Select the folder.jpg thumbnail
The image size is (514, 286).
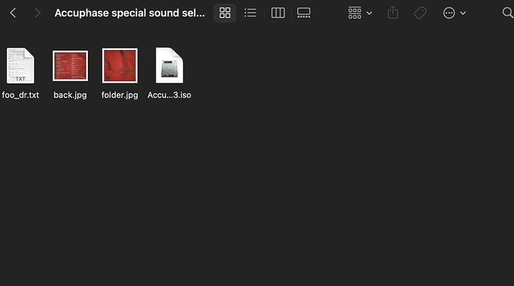[x=120, y=66]
